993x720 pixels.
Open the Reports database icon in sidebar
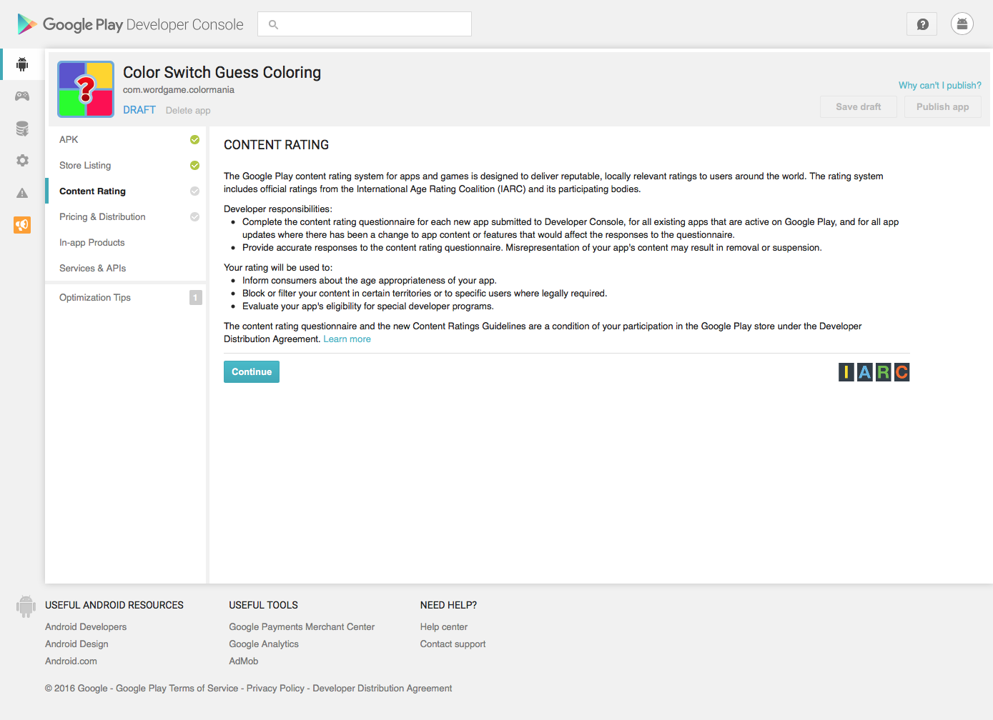pyautogui.click(x=22, y=129)
